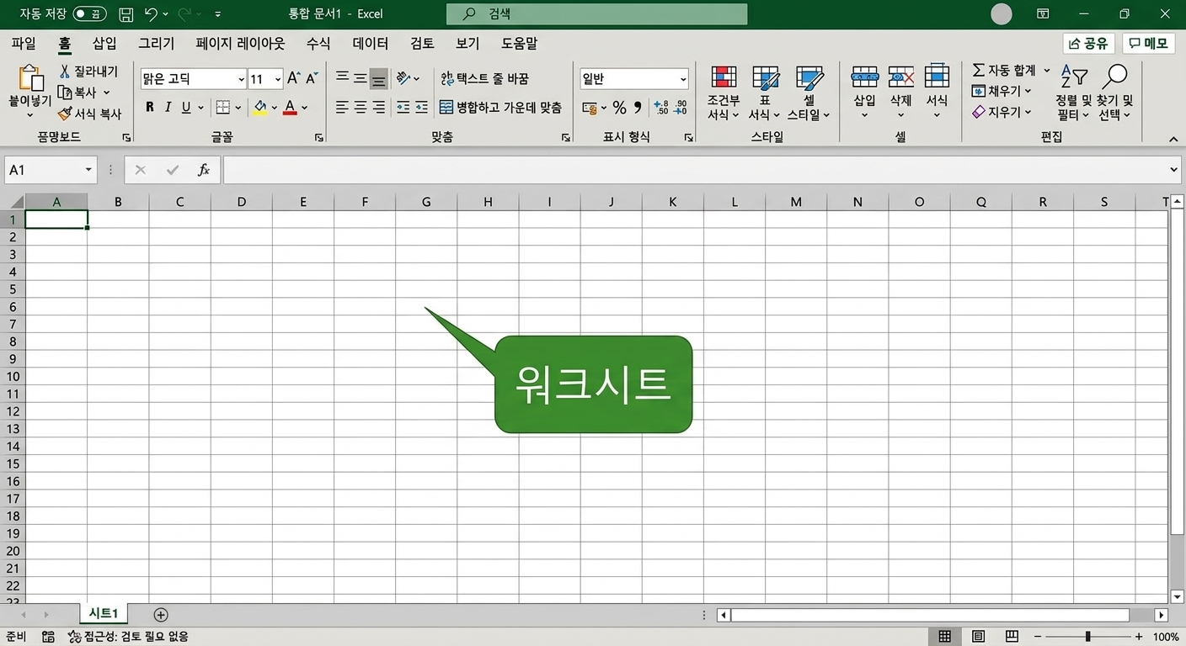Toggle Underline formatting
This screenshot has height=646, width=1186.
[x=186, y=108]
